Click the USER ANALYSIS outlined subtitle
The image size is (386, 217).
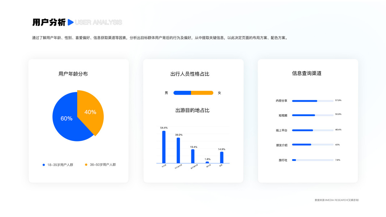98,22
